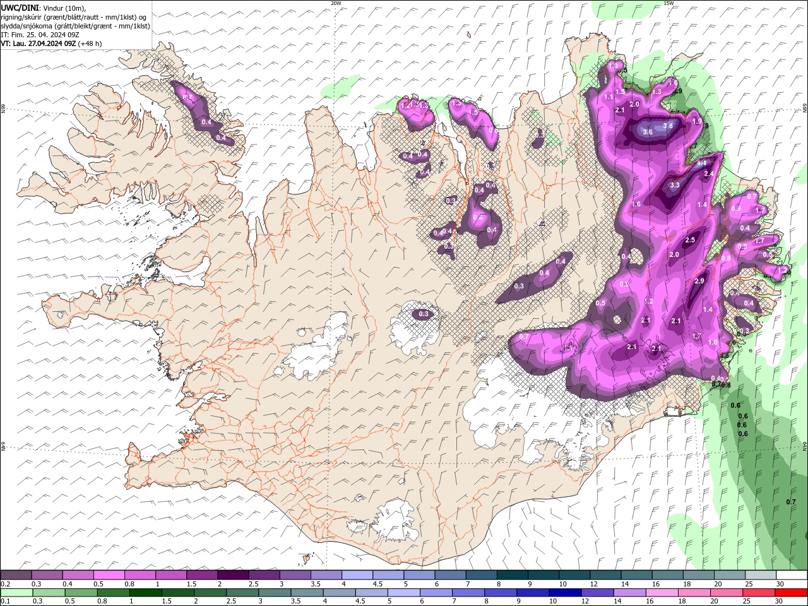Select the dark purple snow swatch starting at 2

[233, 575]
